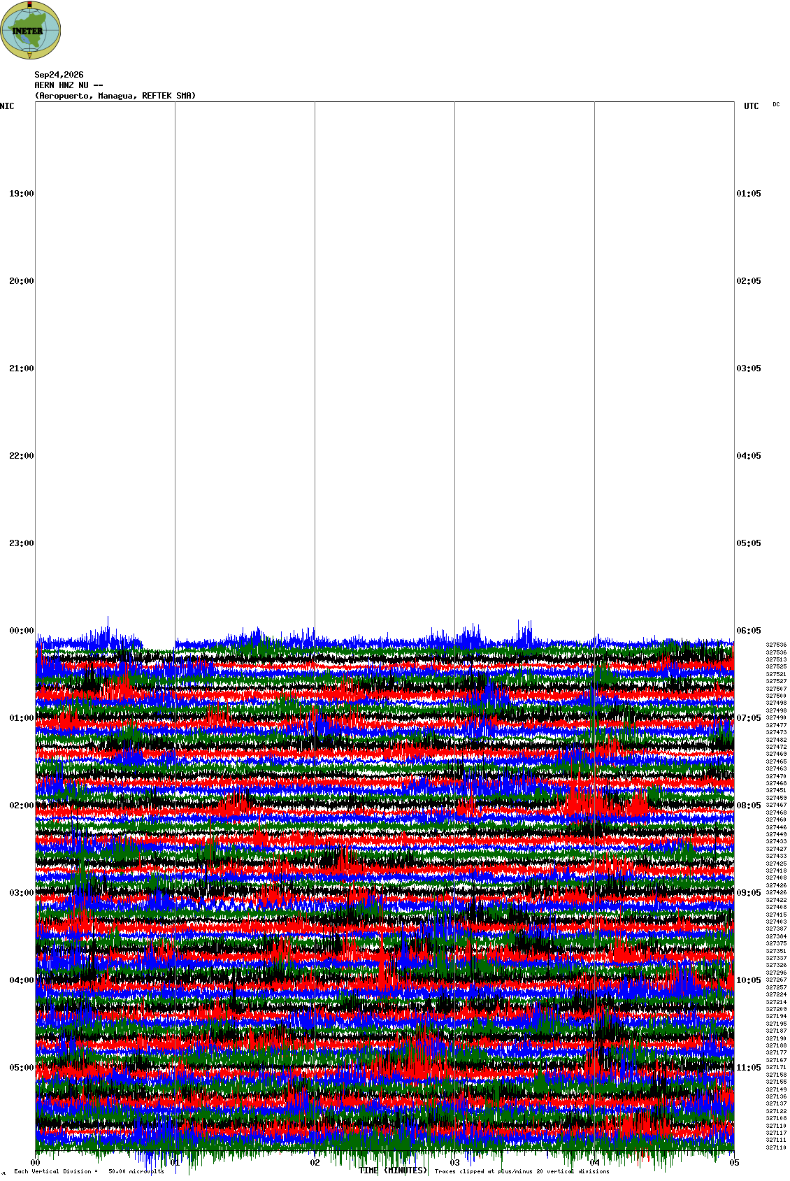The height and width of the screenshot is (1181, 790).
Task: Select the 05:00 NIC time label
Action: coord(21,1068)
